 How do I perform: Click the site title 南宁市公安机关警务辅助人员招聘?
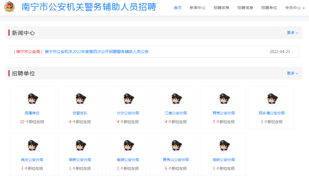click(89, 7)
